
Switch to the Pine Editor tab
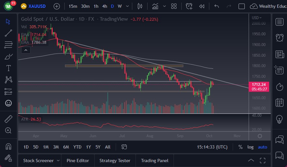point(78,161)
